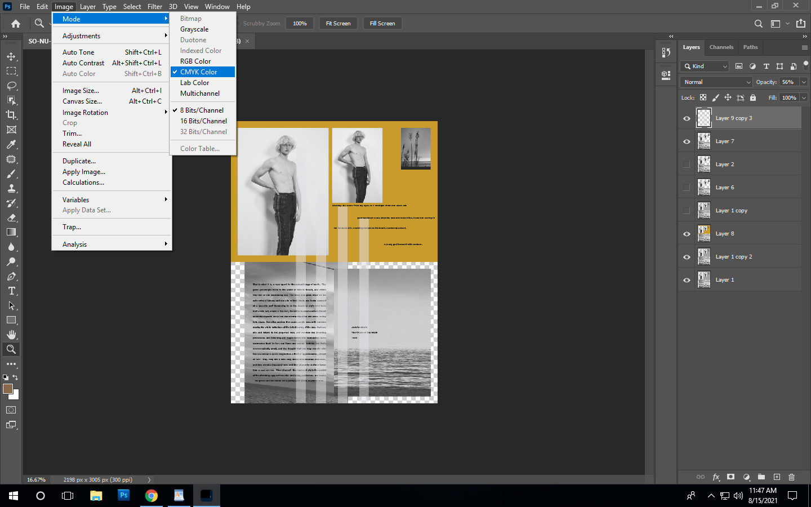Hide Layer 1 visibility eye
The height and width of the screenshot is (507, 811).
pyautogui.click(x=687, y=280)
